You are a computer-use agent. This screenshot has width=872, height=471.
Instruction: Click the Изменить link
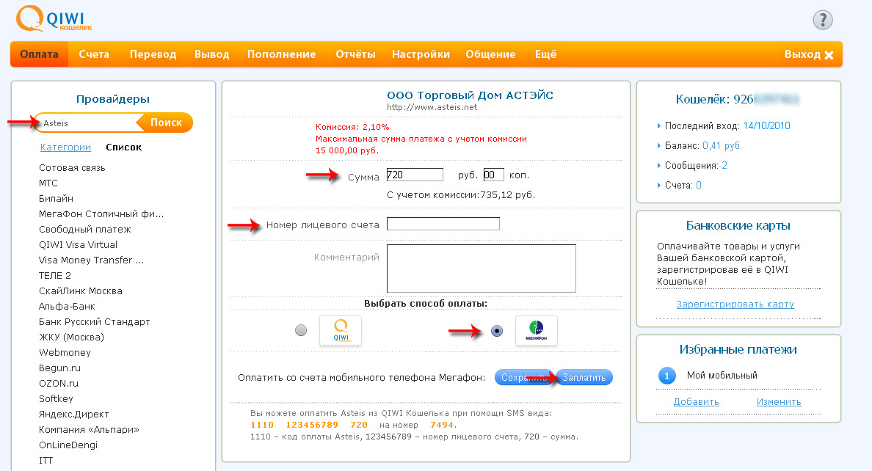[x=779, y=401]
